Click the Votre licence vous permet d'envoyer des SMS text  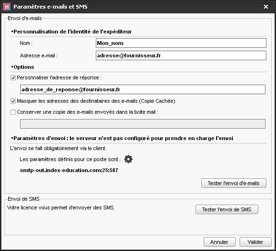tap(60, 207)
